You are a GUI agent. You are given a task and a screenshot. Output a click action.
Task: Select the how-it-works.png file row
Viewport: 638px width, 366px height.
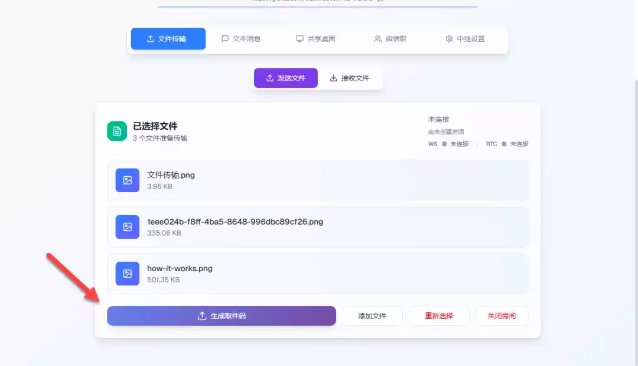pyautogui.click(x=318, y=273)
